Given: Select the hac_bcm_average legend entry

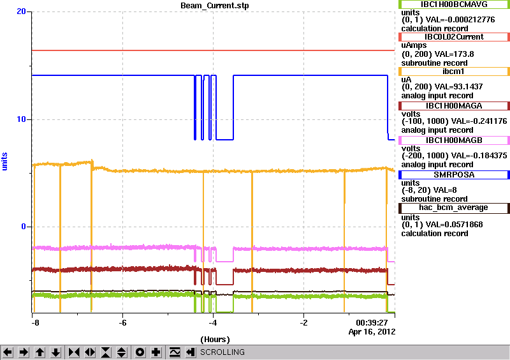Looking at the screenshot, I should click(454, 208).
